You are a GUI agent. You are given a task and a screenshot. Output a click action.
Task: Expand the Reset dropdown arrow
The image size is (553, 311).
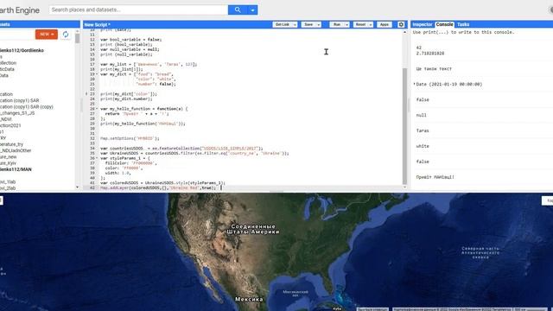pos(371,24)
